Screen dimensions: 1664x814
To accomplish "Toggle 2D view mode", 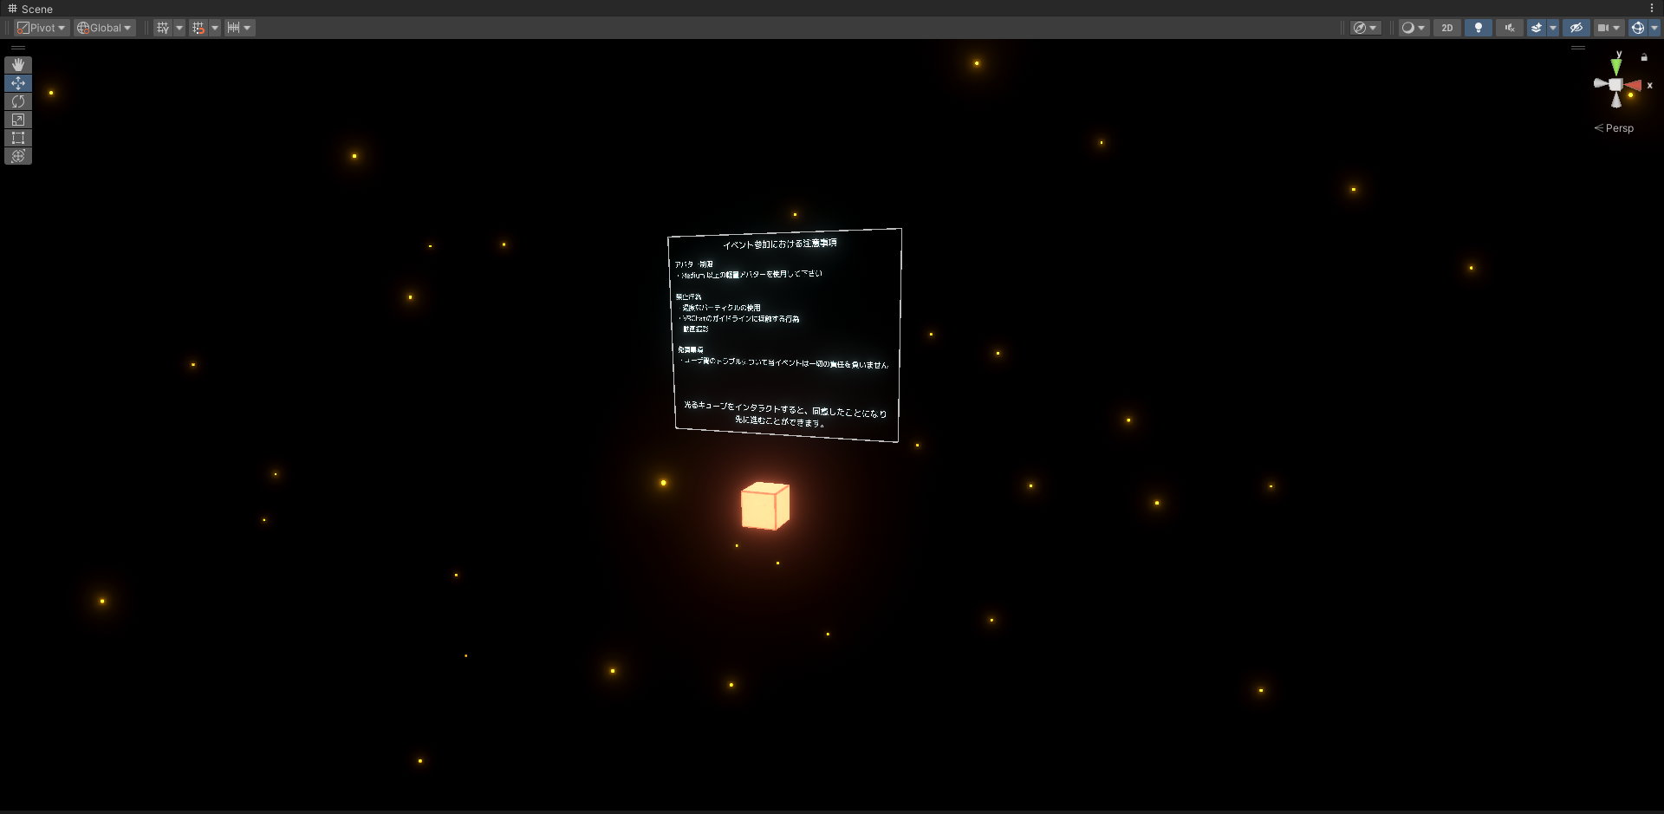I will (x=1446, y=28).
